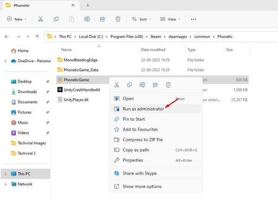Go up one folder level arrow
The height and width of the screenshot is (203, 278).
pos(37,37)
